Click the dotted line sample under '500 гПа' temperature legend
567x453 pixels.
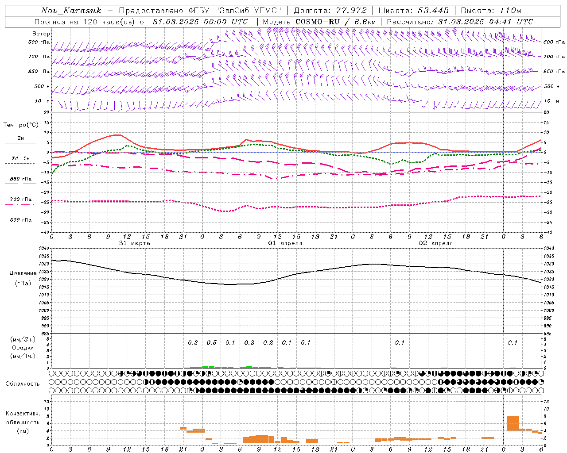19,225
